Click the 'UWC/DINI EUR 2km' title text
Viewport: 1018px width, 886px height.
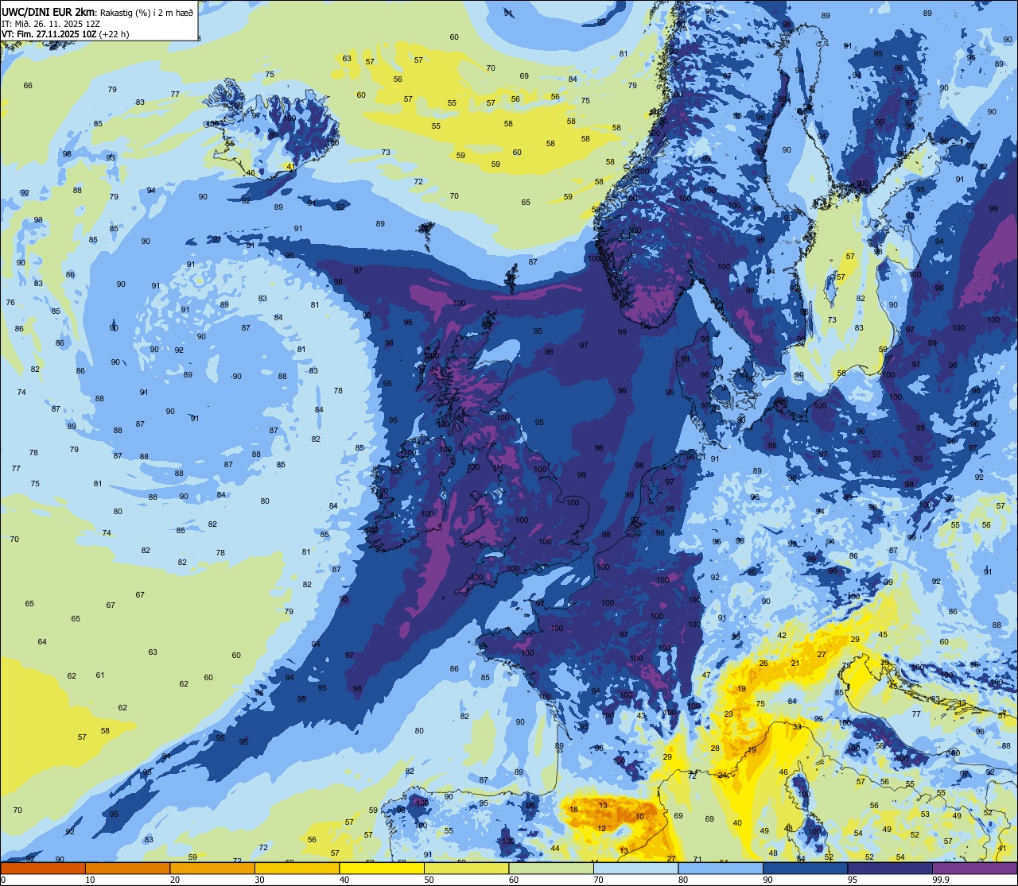pyautogui.click(x=48, y=11)
